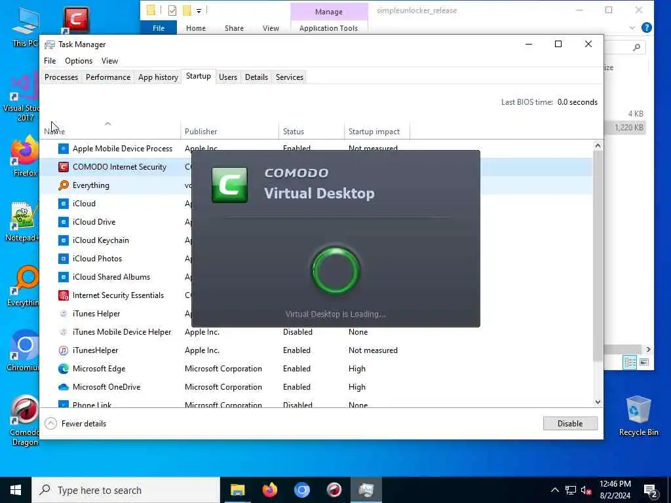
Task: Click Task Manager taskbar icon
Action: (x=366, y=490)
